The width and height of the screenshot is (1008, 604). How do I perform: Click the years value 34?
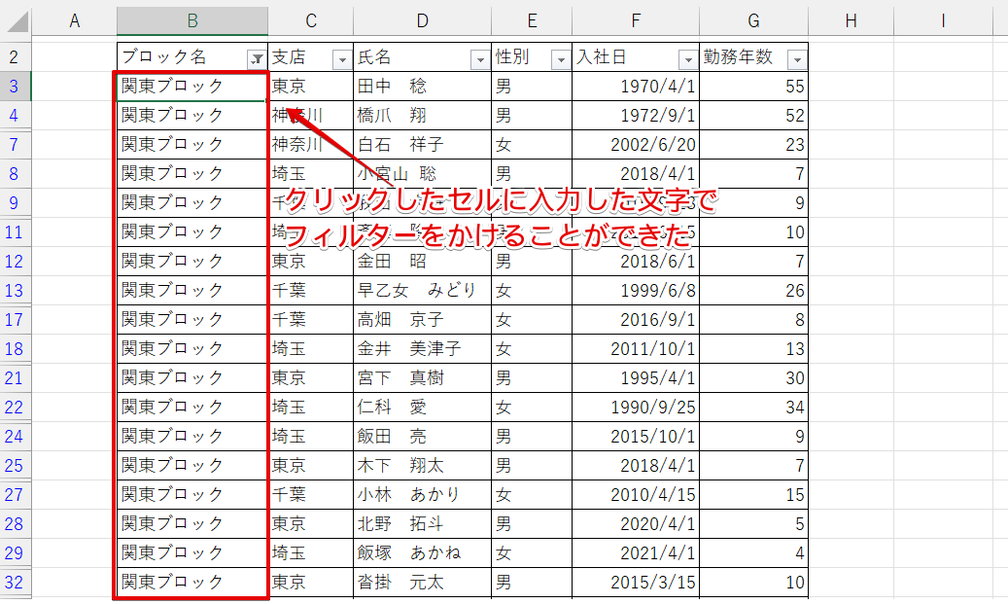(x=795, y=408)
